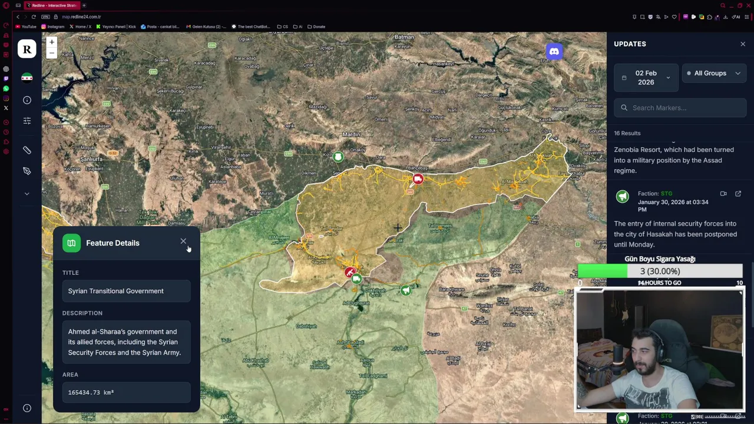The height and width of the screenshot is (424, 754).
Task: Zoom in on the map with plus
Action: (x=51, y=42)
